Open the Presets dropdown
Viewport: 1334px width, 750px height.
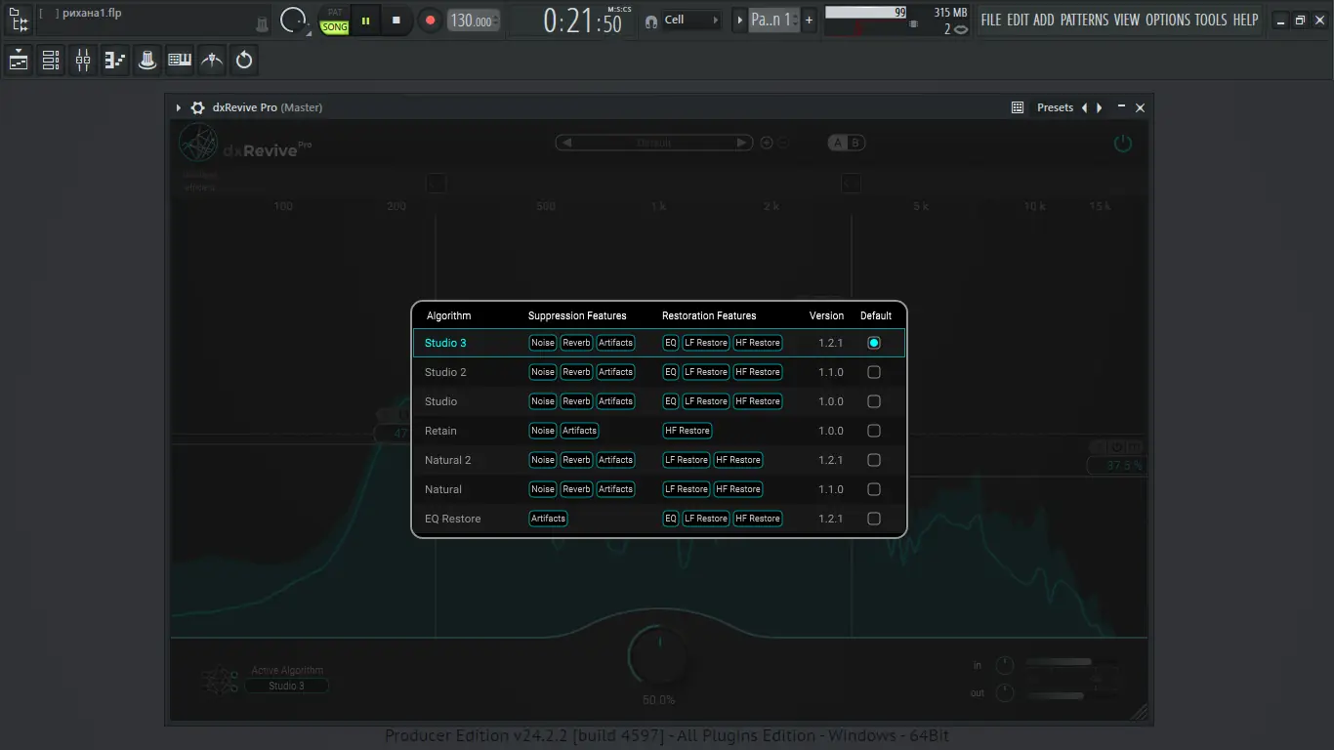coord(1055,107)
